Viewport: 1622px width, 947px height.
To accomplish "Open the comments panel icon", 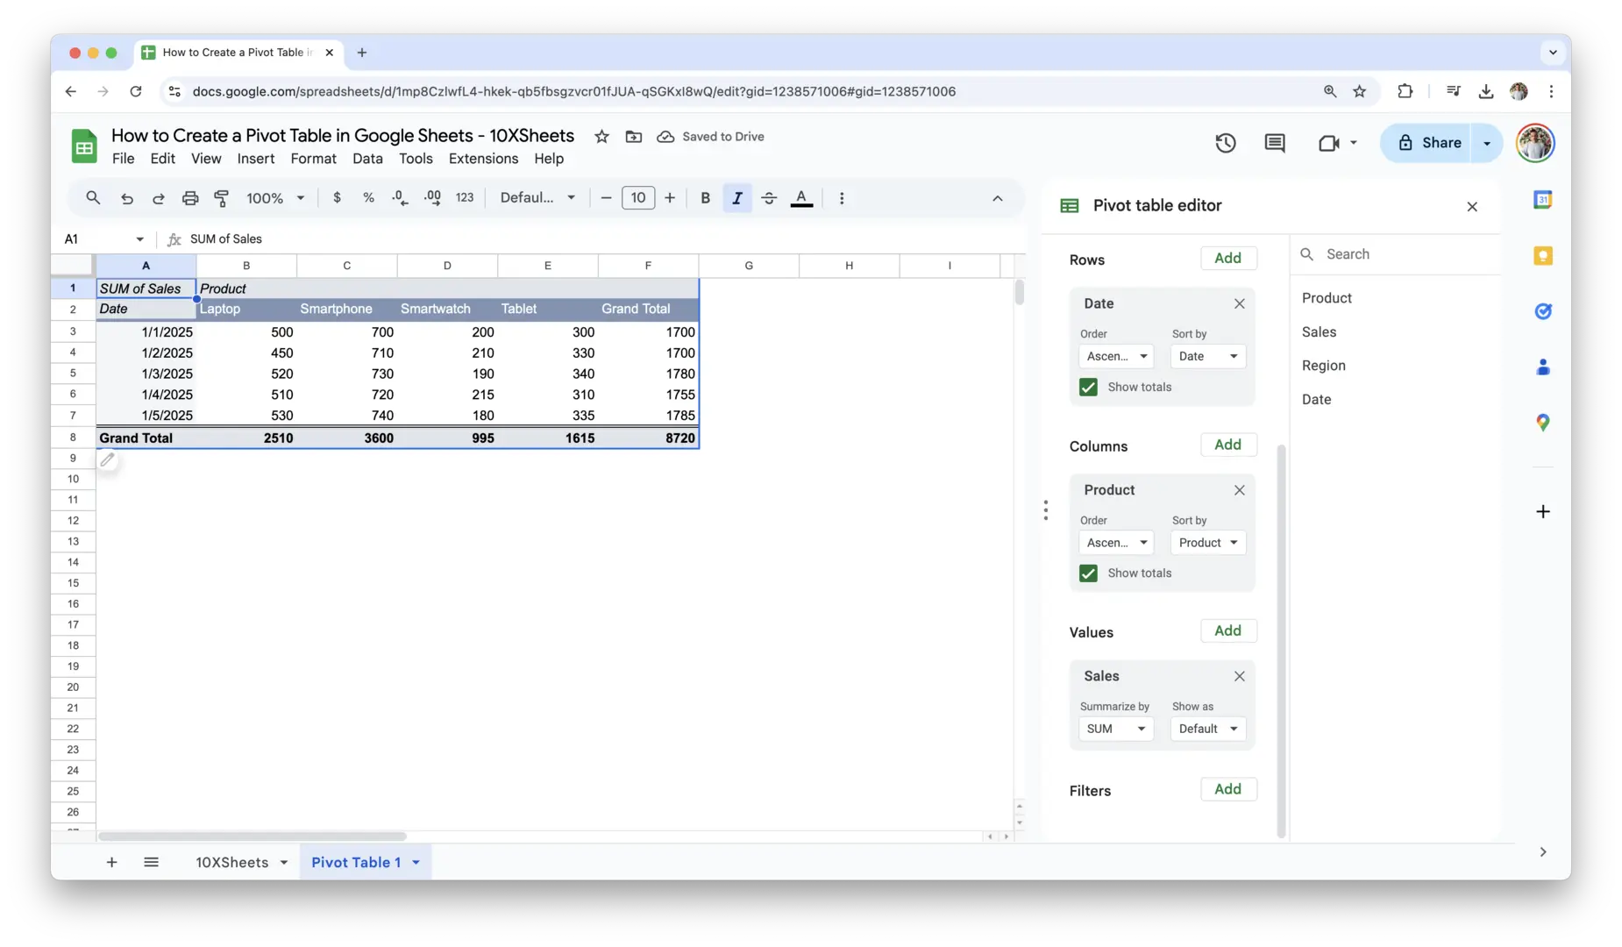I will pyautogui.click(x=1275, y=143).
